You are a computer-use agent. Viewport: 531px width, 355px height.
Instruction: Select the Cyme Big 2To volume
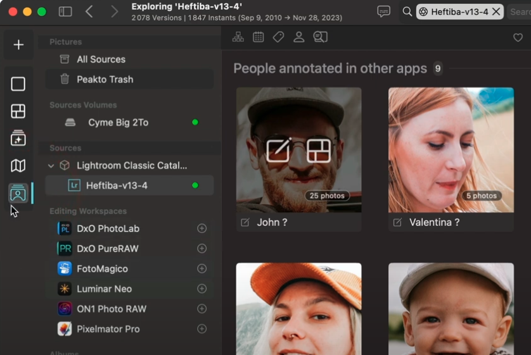(x=129, y=122)
